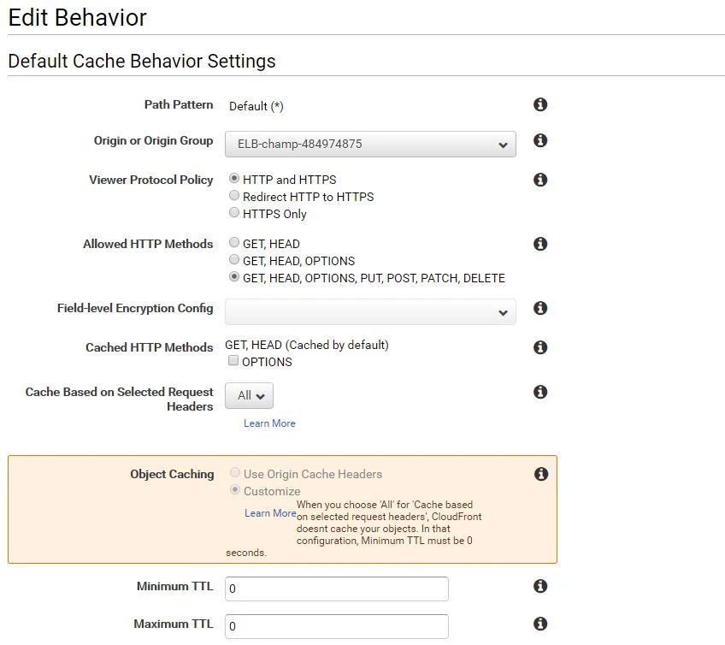Open Object Caching info icon
Screen dimensions: 725x645
point(541,474)
